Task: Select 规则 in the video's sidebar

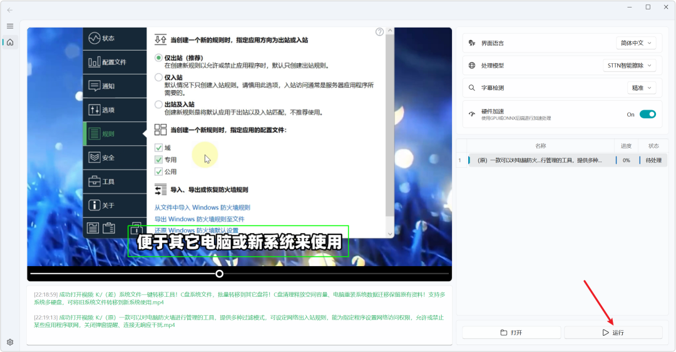Action: 115,134
